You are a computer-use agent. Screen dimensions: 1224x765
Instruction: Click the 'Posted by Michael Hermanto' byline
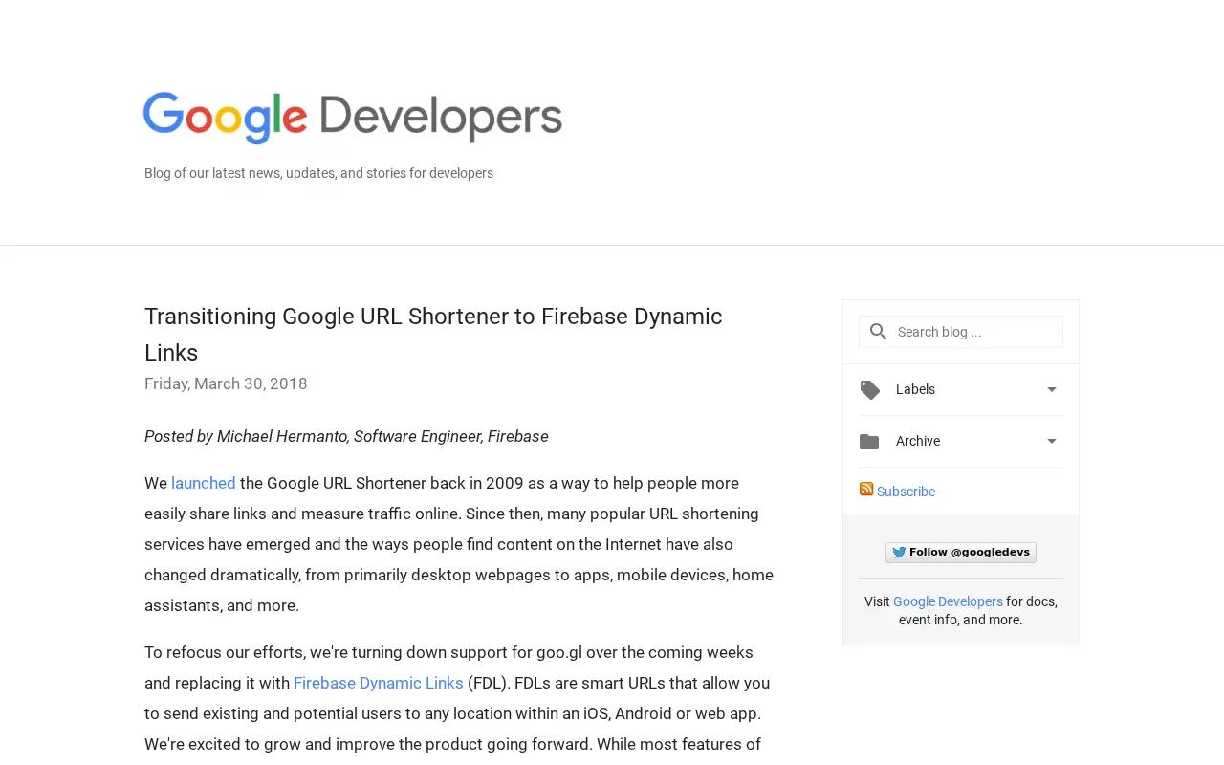(346, 436)
